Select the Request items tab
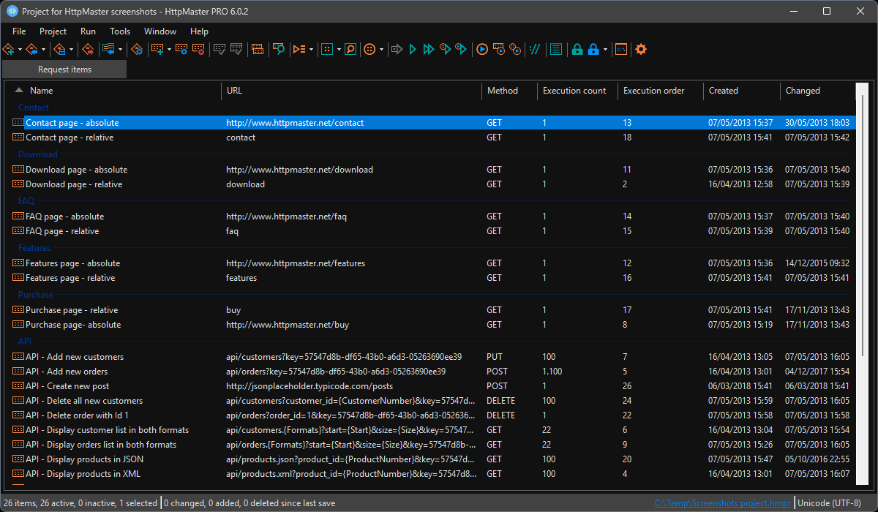Screen dimensions: 878x512 tap(64, 69)
